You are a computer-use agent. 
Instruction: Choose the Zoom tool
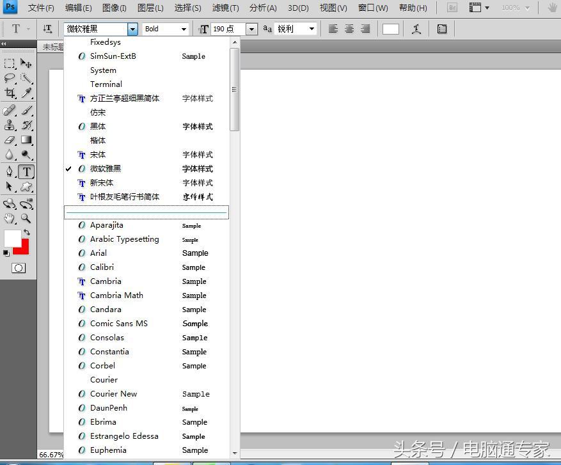(26, 217)
